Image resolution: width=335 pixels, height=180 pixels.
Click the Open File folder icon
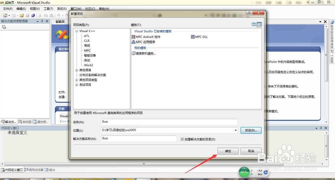(x=22, y=15)
